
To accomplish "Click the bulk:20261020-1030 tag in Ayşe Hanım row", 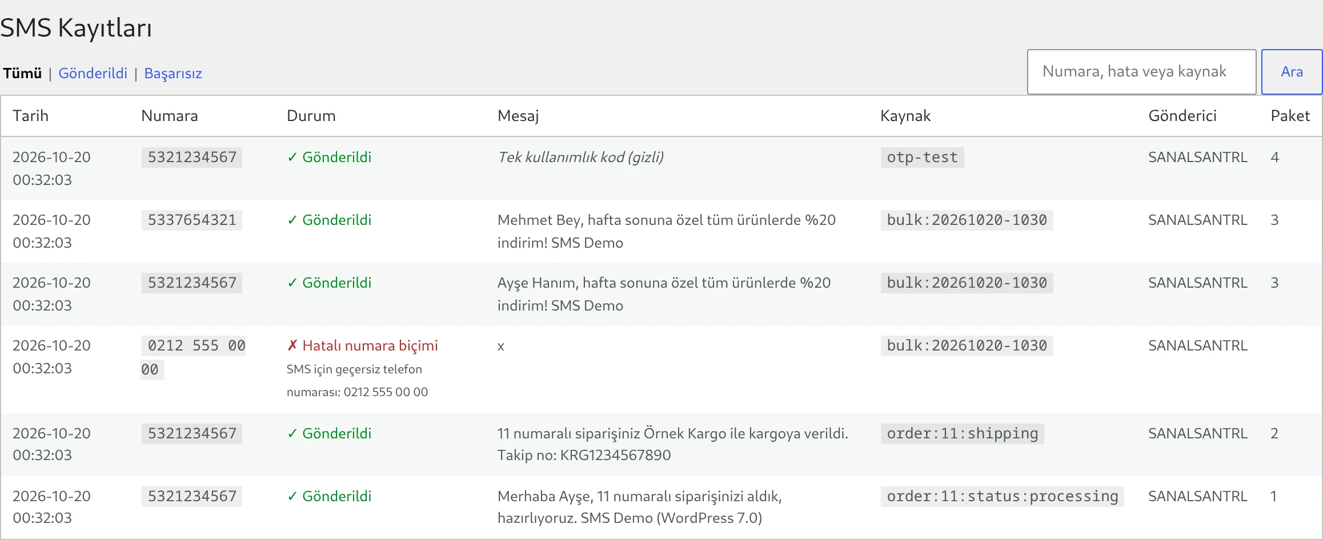I will tap(967, 283).
